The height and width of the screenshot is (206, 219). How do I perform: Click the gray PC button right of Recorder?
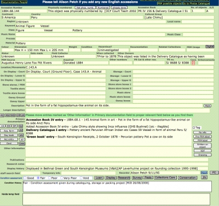[x=214, y=173]
